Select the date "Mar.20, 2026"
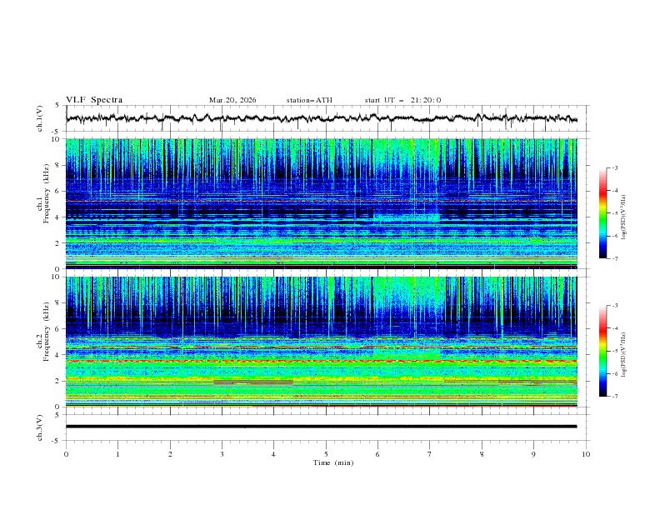 (232, 100)
